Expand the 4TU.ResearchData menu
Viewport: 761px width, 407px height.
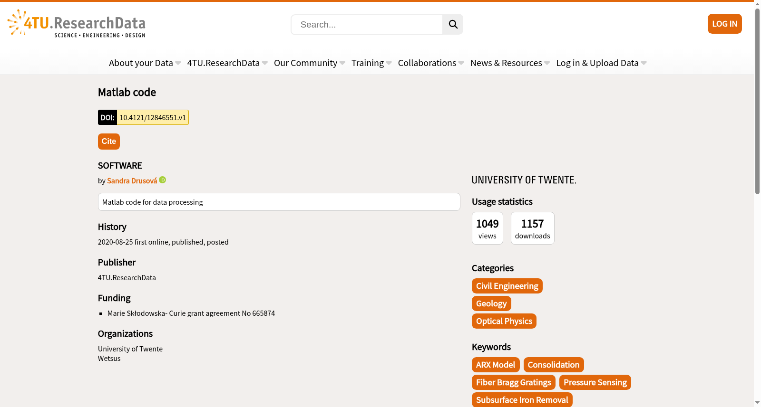click(227, 63)
